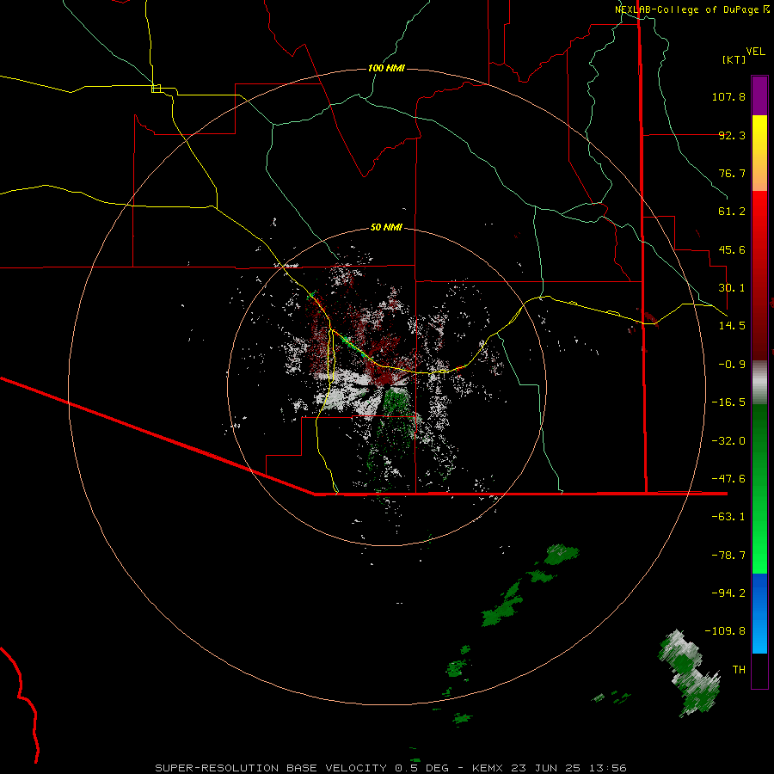Click the 30.1 legend value
The width and height of the screenshot is (774, 774).
(732, 288)
